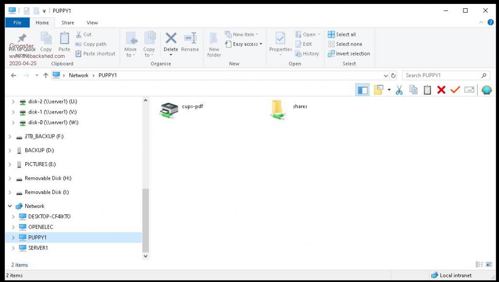499x282 pixels.
Task: Click the Up one level arrow
Action: (x=46, y=75)
